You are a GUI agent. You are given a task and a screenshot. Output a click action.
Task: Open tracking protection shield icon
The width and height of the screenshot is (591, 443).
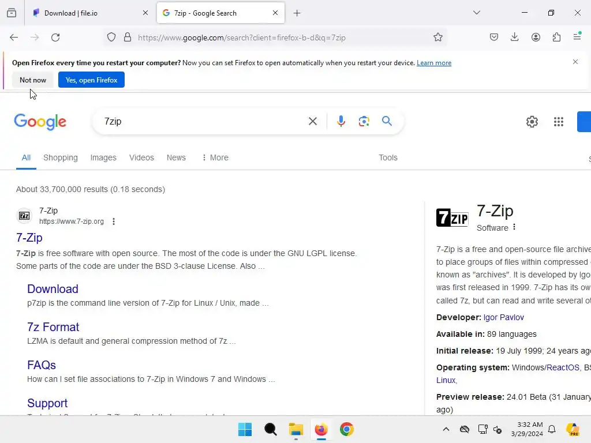click(111, 37)
